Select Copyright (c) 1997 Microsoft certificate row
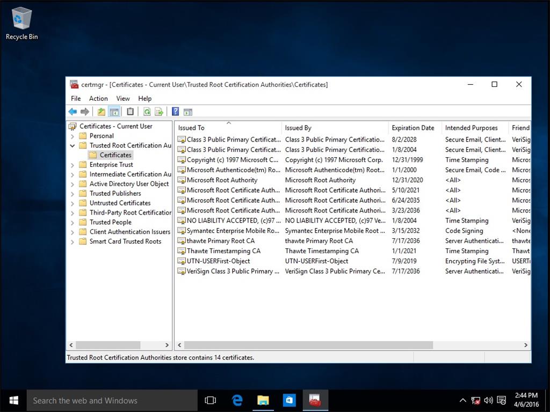 352,160
